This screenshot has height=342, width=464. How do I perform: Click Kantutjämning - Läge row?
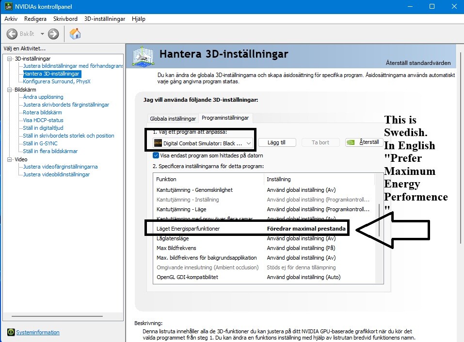264,209
